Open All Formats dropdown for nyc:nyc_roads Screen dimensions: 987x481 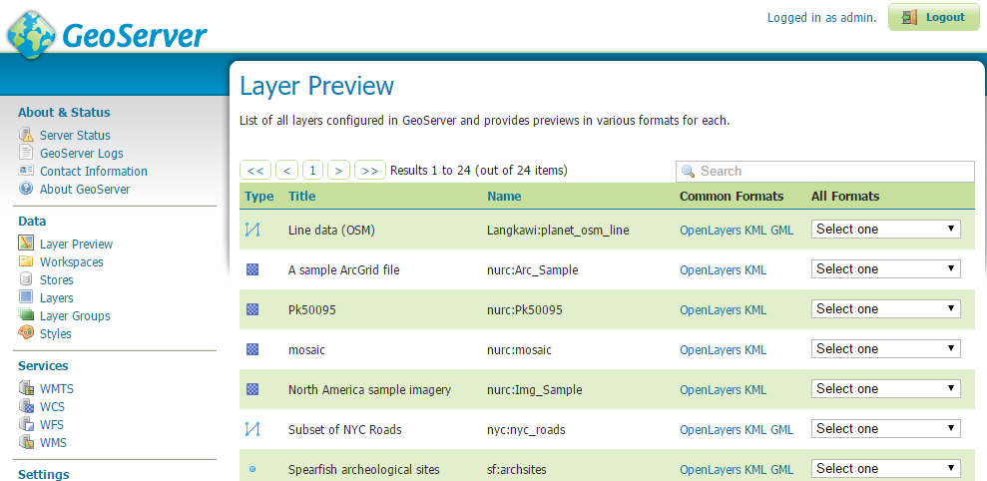click(x=885, y=428)
